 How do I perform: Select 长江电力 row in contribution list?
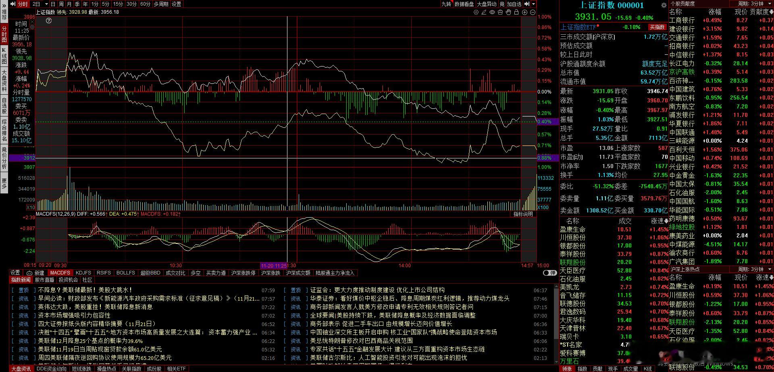(721, 63)
